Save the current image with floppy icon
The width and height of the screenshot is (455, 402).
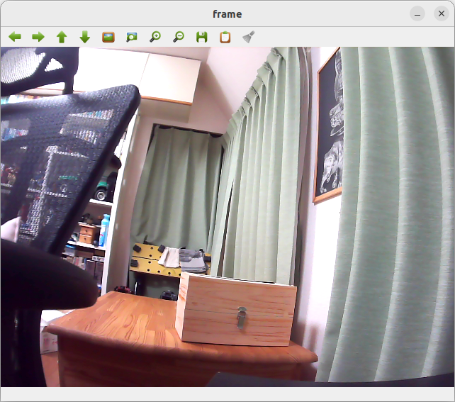(x=202, y=37)
